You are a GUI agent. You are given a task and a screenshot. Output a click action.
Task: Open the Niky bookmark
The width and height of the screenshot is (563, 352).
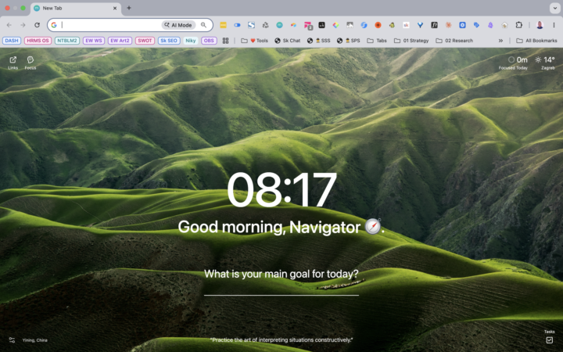191,41
